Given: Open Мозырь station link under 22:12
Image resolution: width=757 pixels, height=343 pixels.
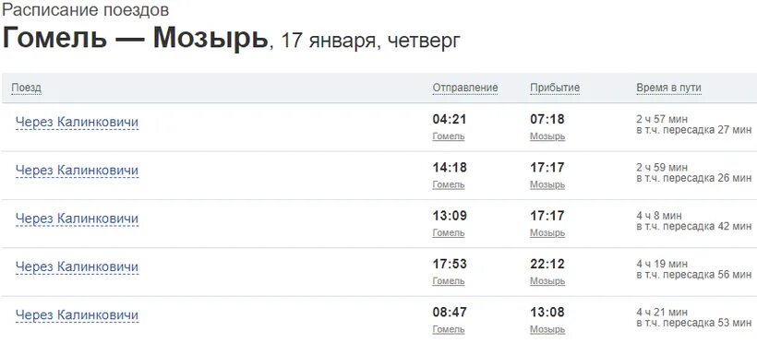Looking at the screenshot, I should (x=547, y=281).
